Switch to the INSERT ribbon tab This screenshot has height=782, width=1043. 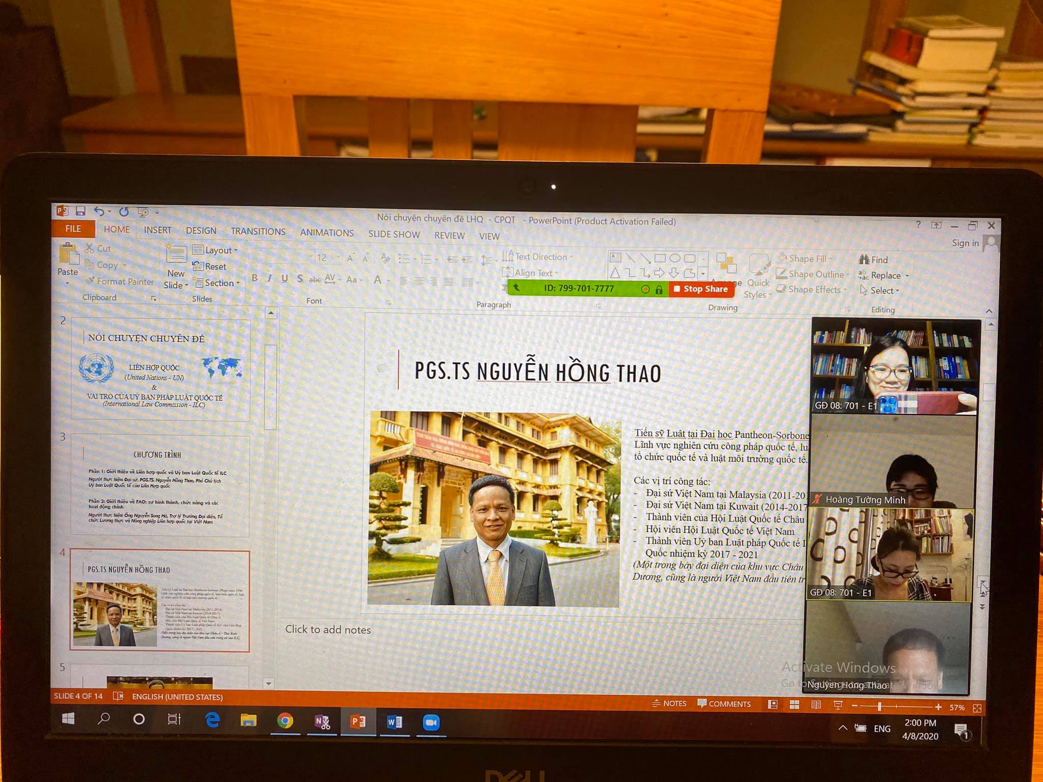tap(157, 230)
